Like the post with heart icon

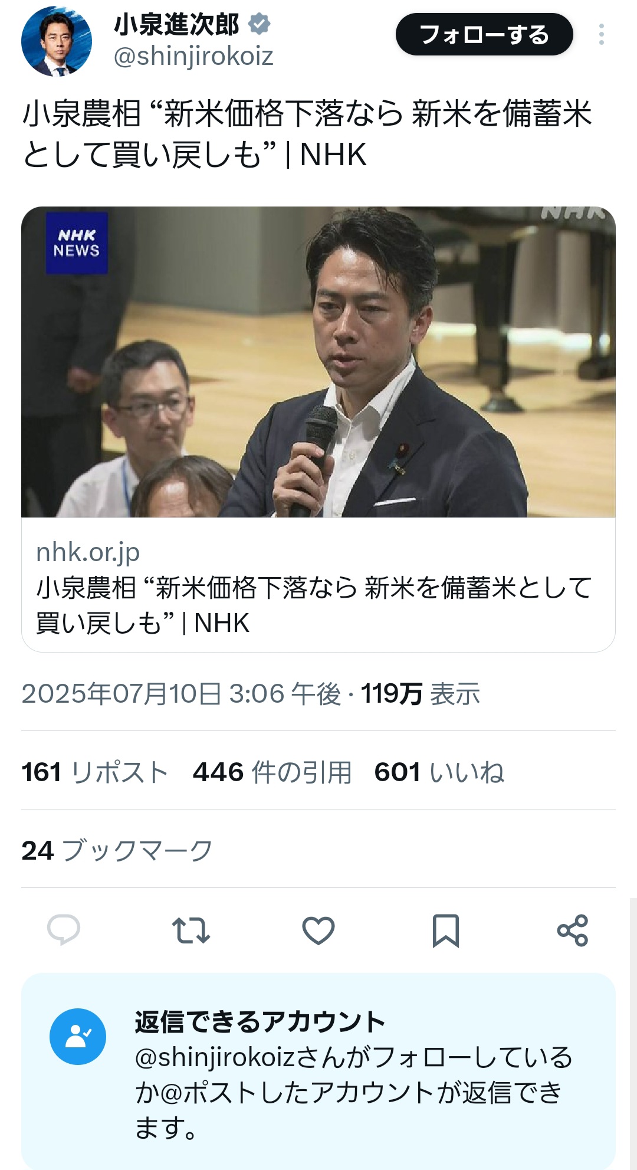point(318,930)
